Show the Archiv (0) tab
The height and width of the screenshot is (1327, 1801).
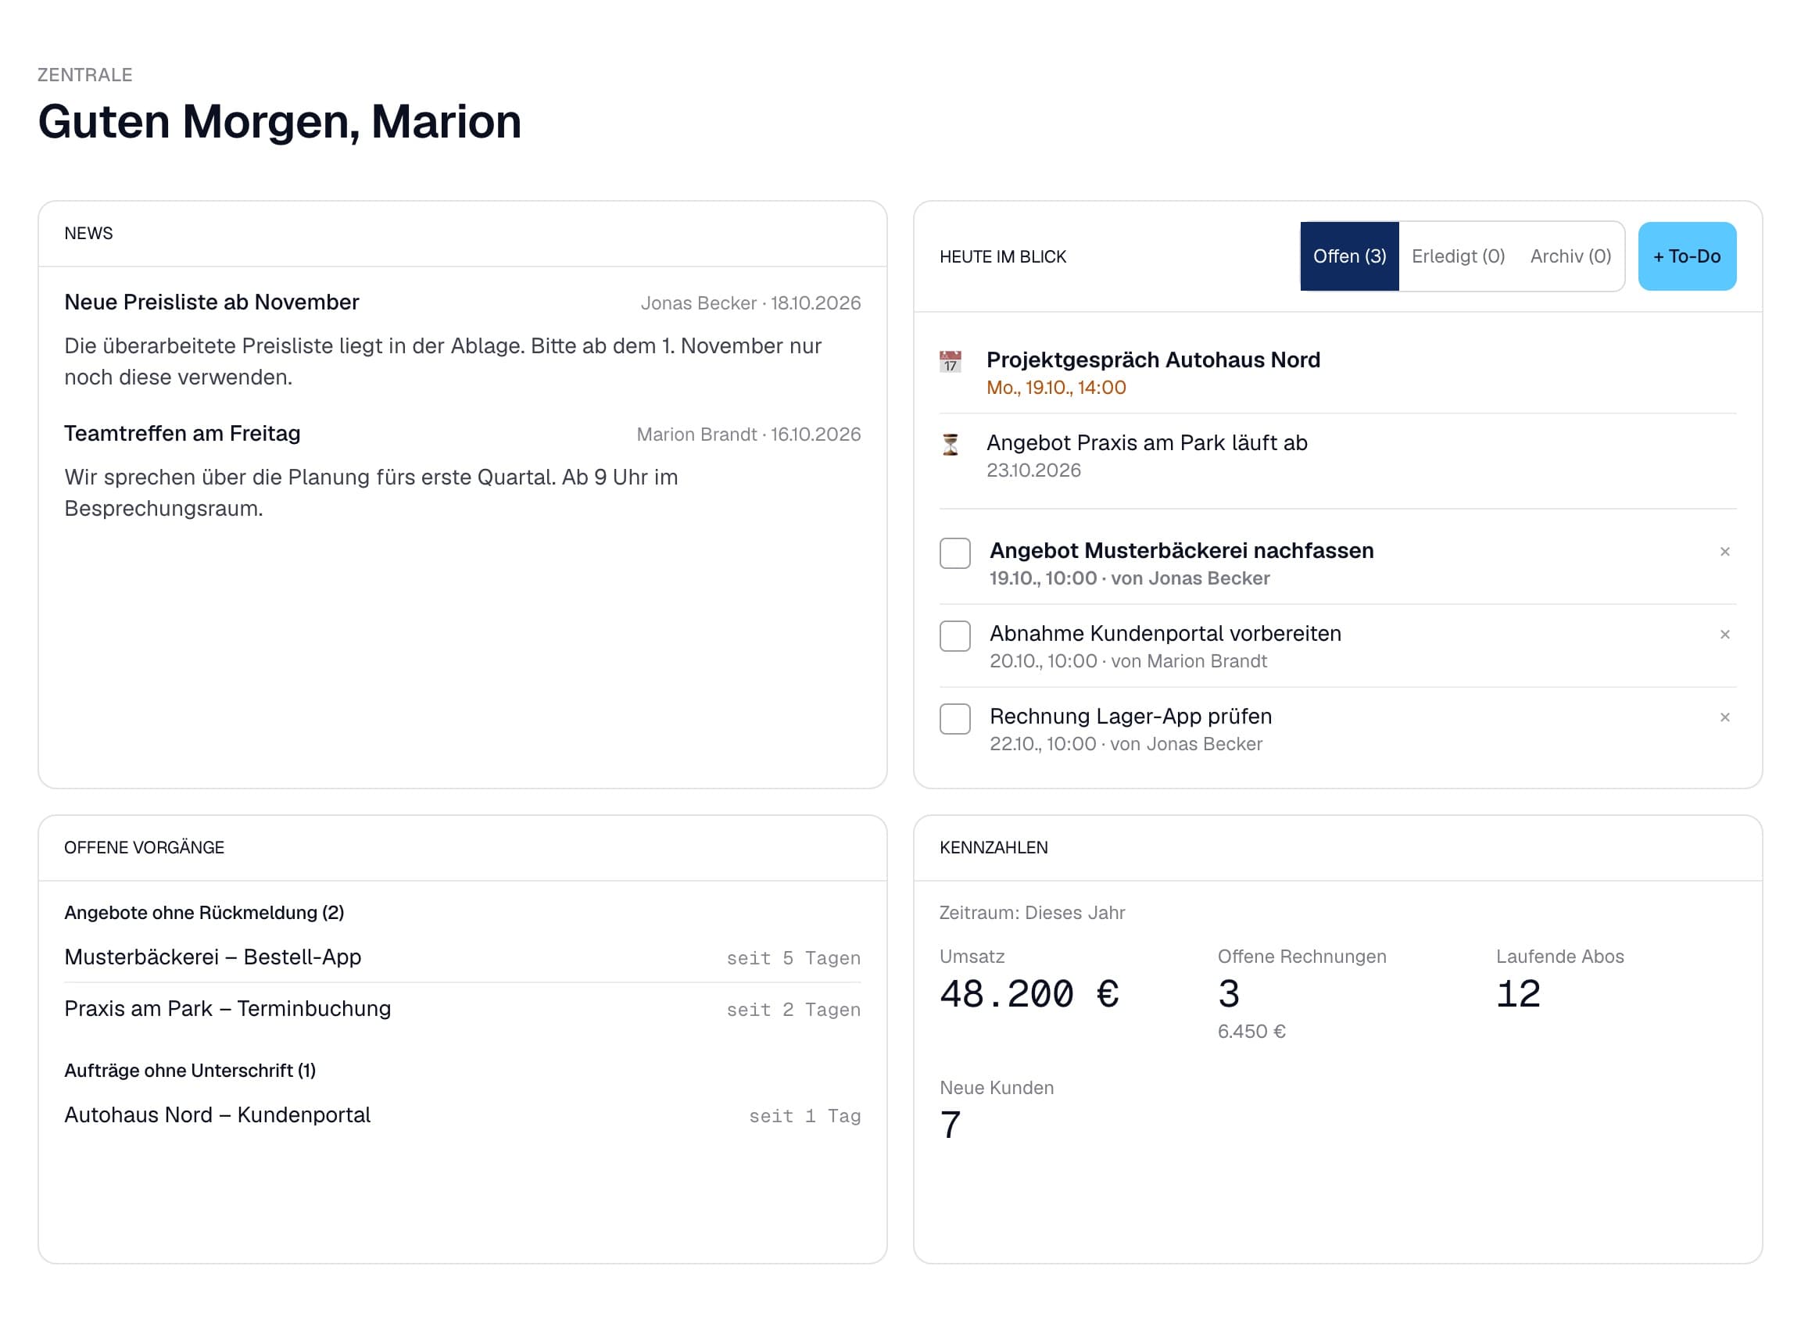[x=1570, y=256]
